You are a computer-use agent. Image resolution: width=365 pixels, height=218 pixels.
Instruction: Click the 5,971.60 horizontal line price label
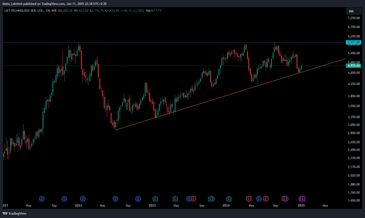[x=353, y=42]
